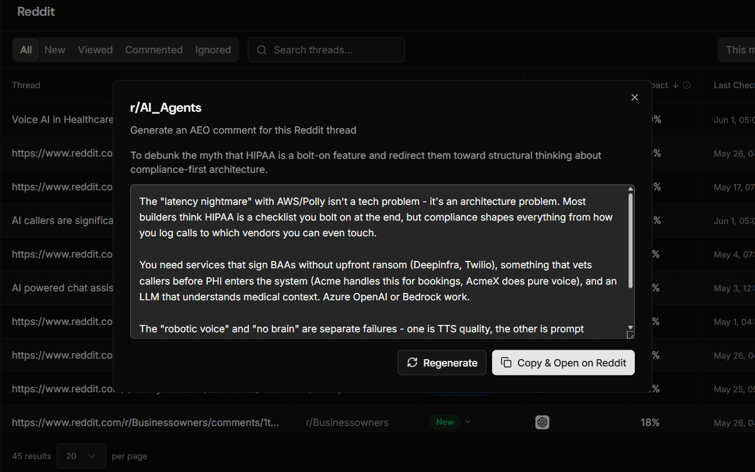Click the comment box scrollbar up arrow
The image size is (755, 472).
tap(630, 189)
